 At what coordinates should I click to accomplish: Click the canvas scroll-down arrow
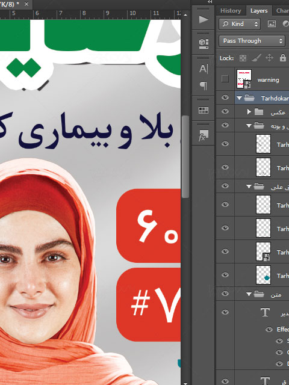(185, 383)
